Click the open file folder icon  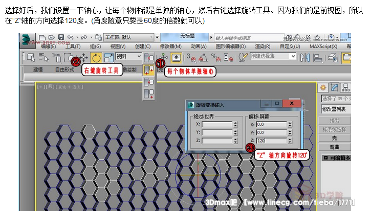click(52, 37)
